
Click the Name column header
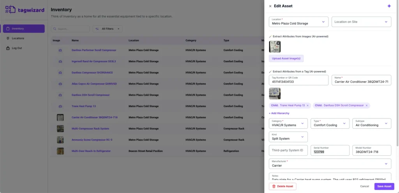click(x=75, y=40)
